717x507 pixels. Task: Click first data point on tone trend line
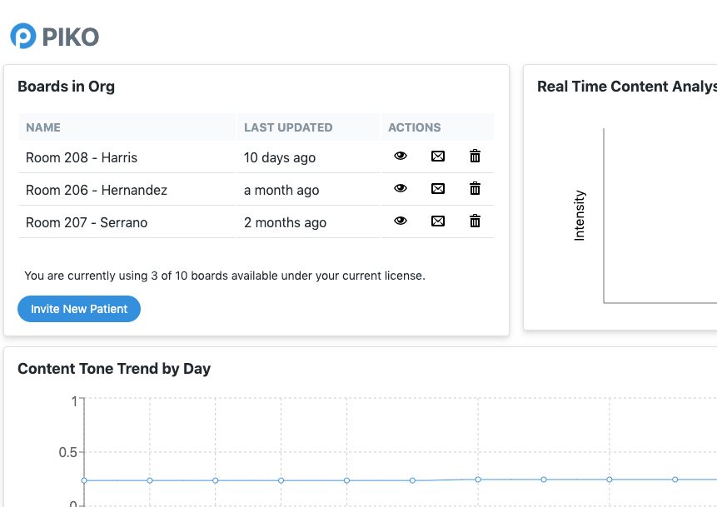point(84,480)
